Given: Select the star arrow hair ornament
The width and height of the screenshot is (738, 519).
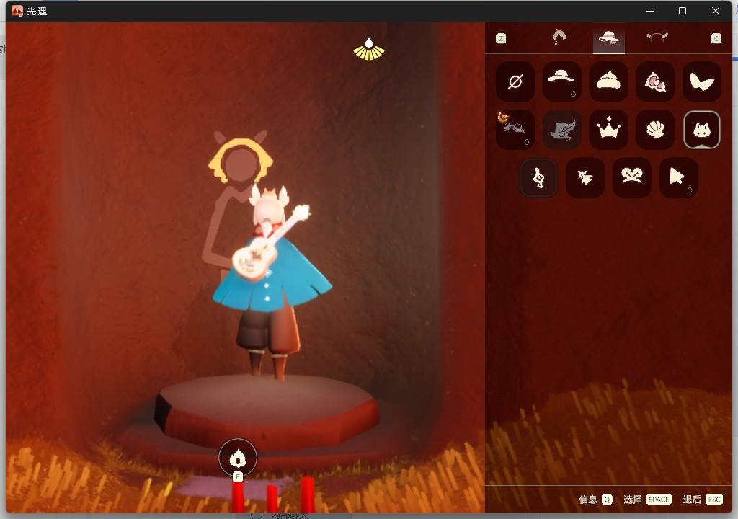Looking at the screenshot, I should point(585,177).
